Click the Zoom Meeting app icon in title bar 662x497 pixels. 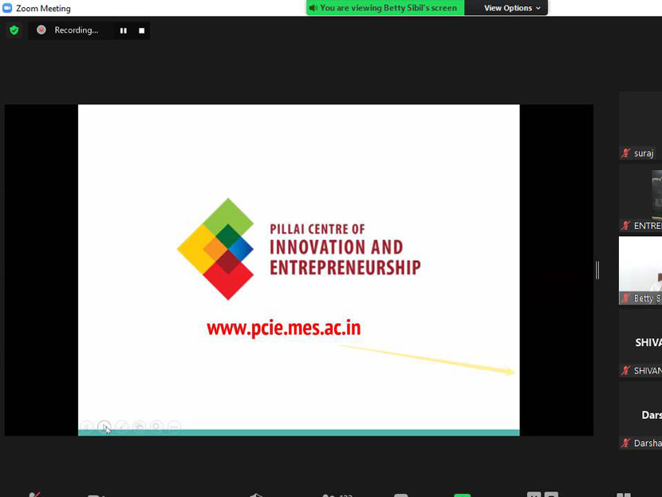(7, 8)
